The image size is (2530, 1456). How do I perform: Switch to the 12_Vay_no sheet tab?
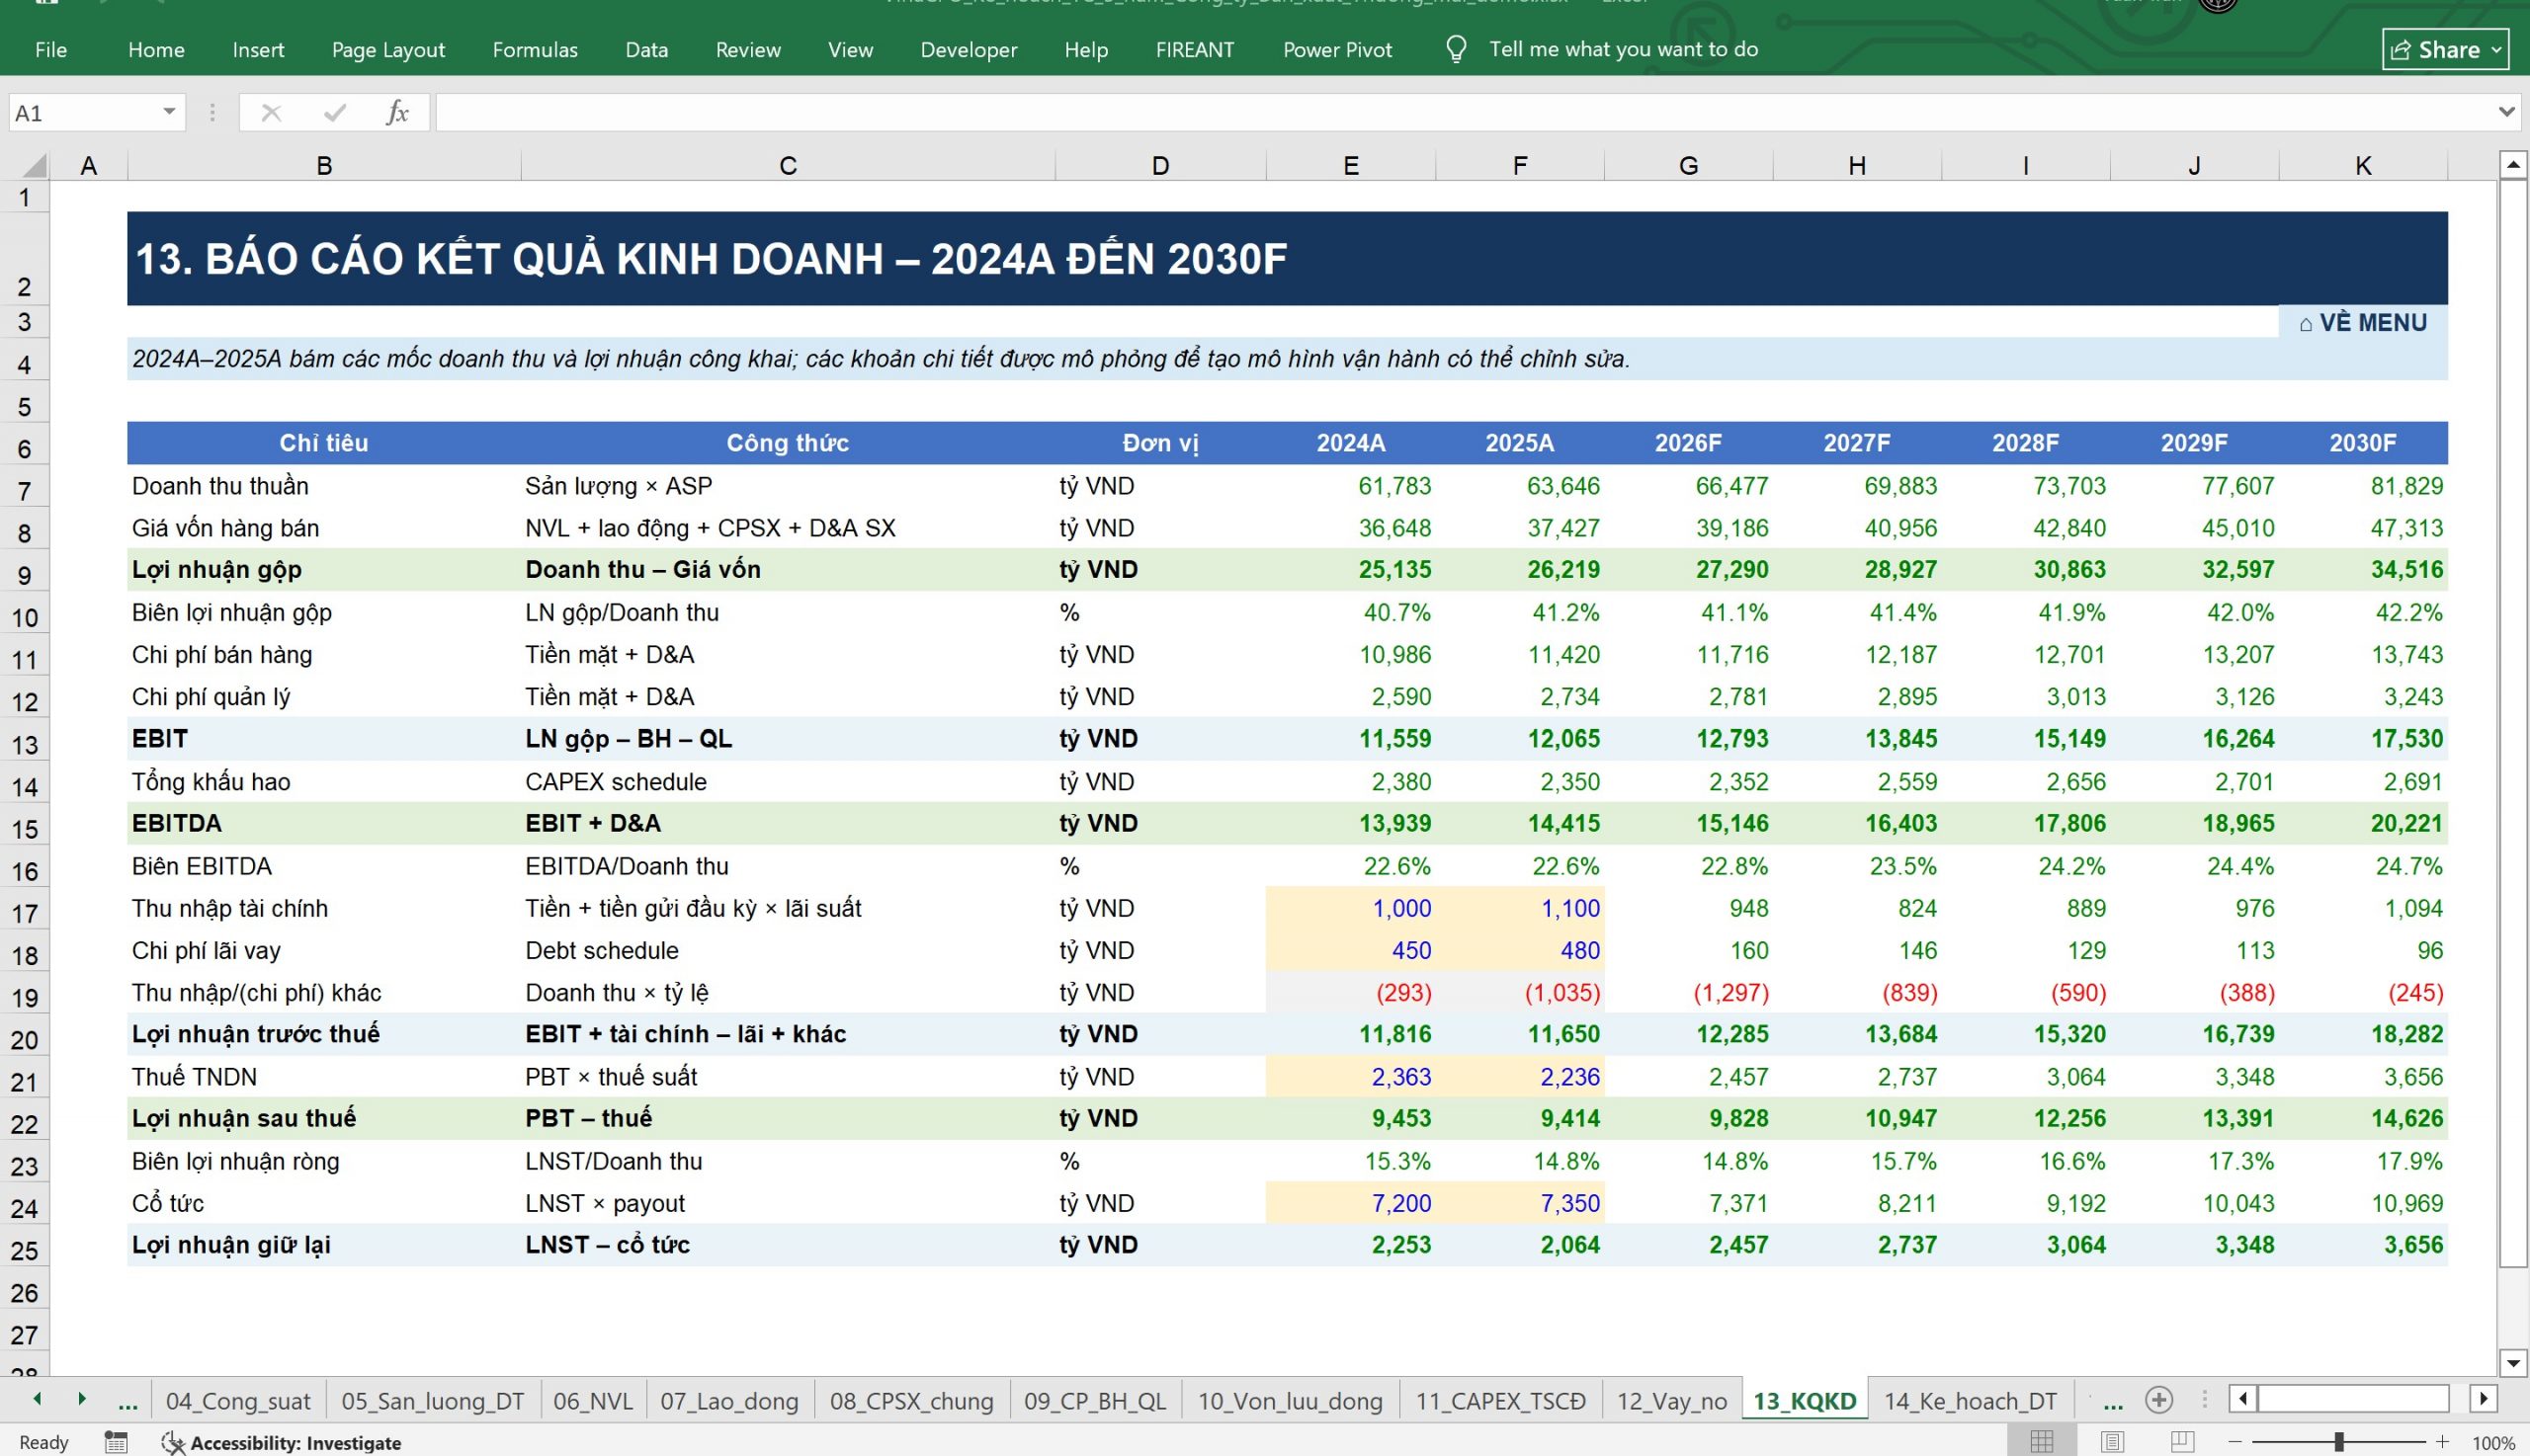(1670, 1401)
